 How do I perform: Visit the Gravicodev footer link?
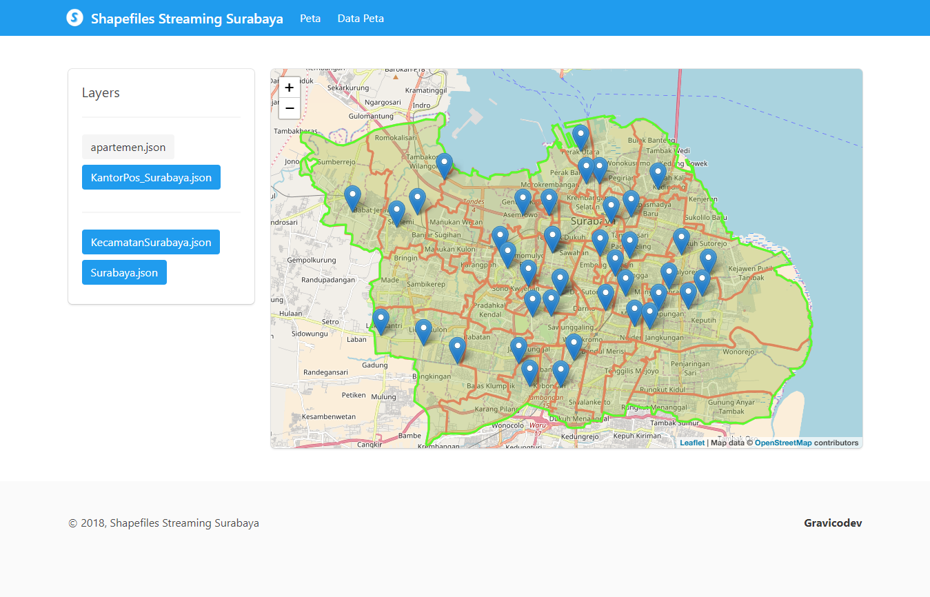pyautogui.click(x=833, y=523)
